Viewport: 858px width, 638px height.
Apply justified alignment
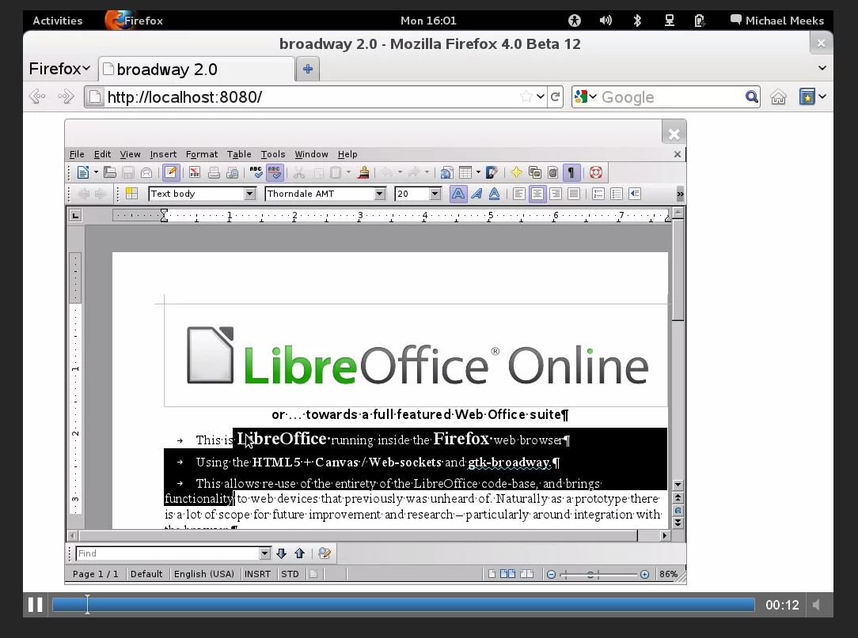[x=574, y=194]
